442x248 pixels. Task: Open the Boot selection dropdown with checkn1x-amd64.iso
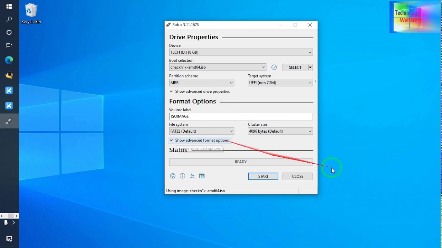[x=218, y=67]
